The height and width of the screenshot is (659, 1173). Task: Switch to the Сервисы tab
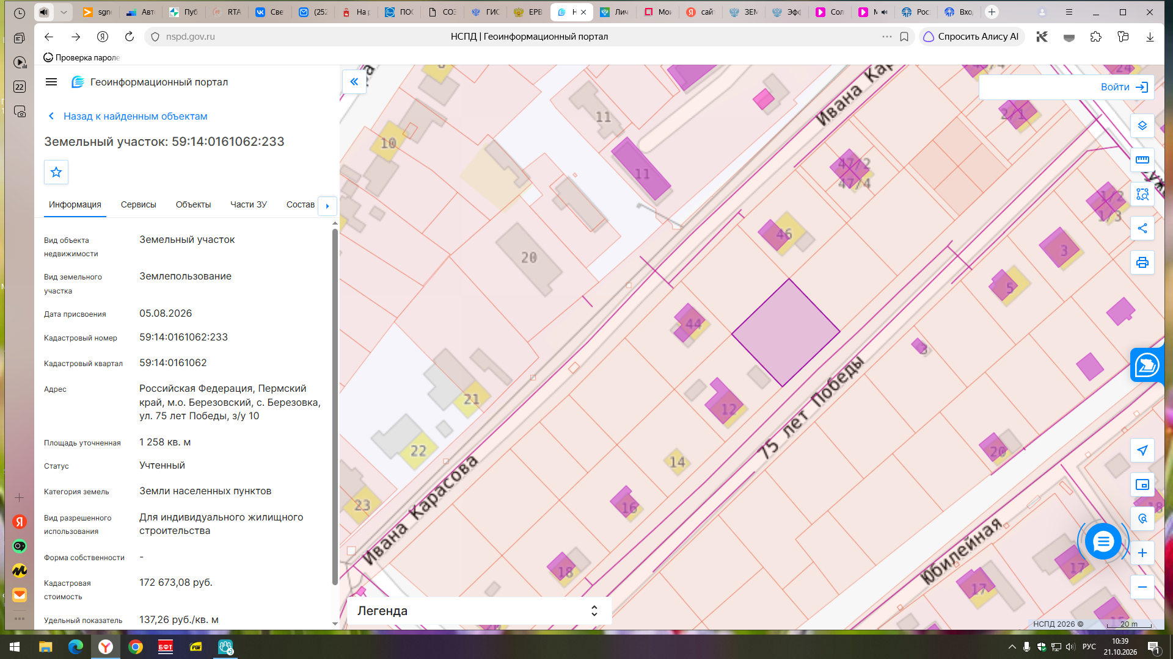(138, 204)
